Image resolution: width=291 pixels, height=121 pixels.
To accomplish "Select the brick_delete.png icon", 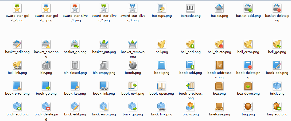I will point(46,106).
